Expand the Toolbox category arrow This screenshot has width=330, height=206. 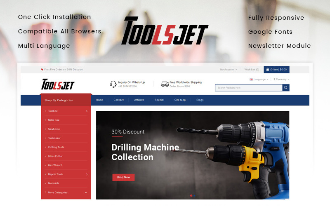pos(87,111)
